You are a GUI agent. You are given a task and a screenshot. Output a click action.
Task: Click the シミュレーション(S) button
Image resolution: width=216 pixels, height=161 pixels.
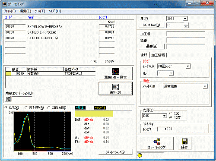[115, 152]
